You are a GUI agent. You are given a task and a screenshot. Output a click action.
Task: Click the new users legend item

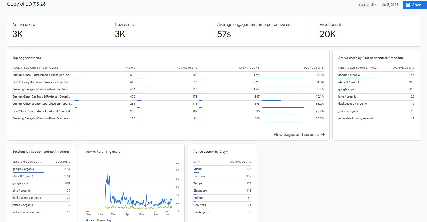tap(90, 220)
